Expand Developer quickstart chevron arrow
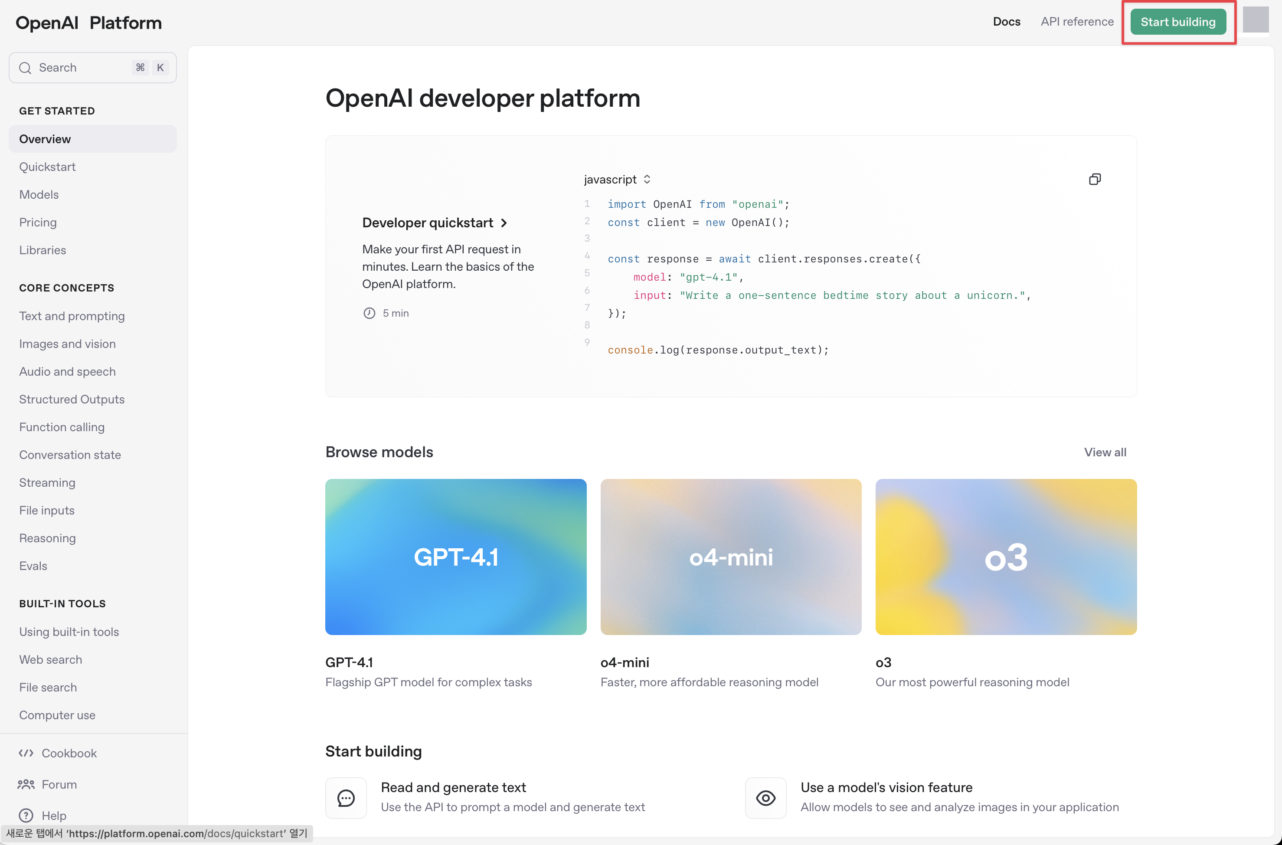Viewport: 1282px width, 845px height. tap(504, 223)
